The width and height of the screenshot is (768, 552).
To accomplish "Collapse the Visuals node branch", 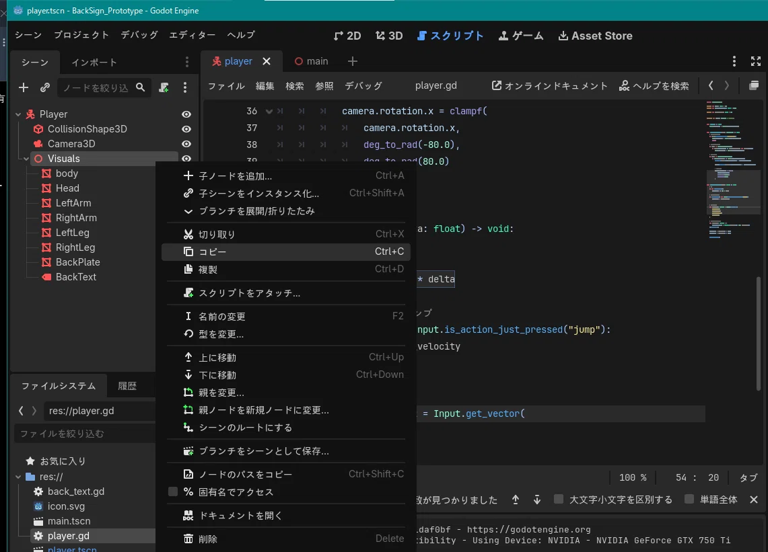I will coord(26,159).
